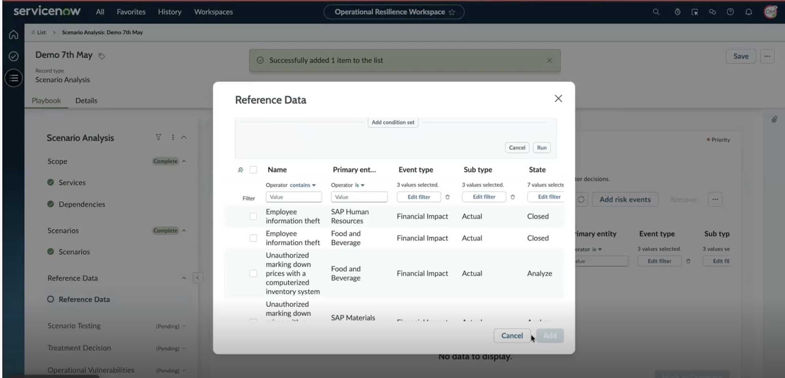Collapse the Scenario Analysis section chevron
Image resolution: width=785 pixels, height=378 pixels.
pyautogui.click(x=184, y=137)
